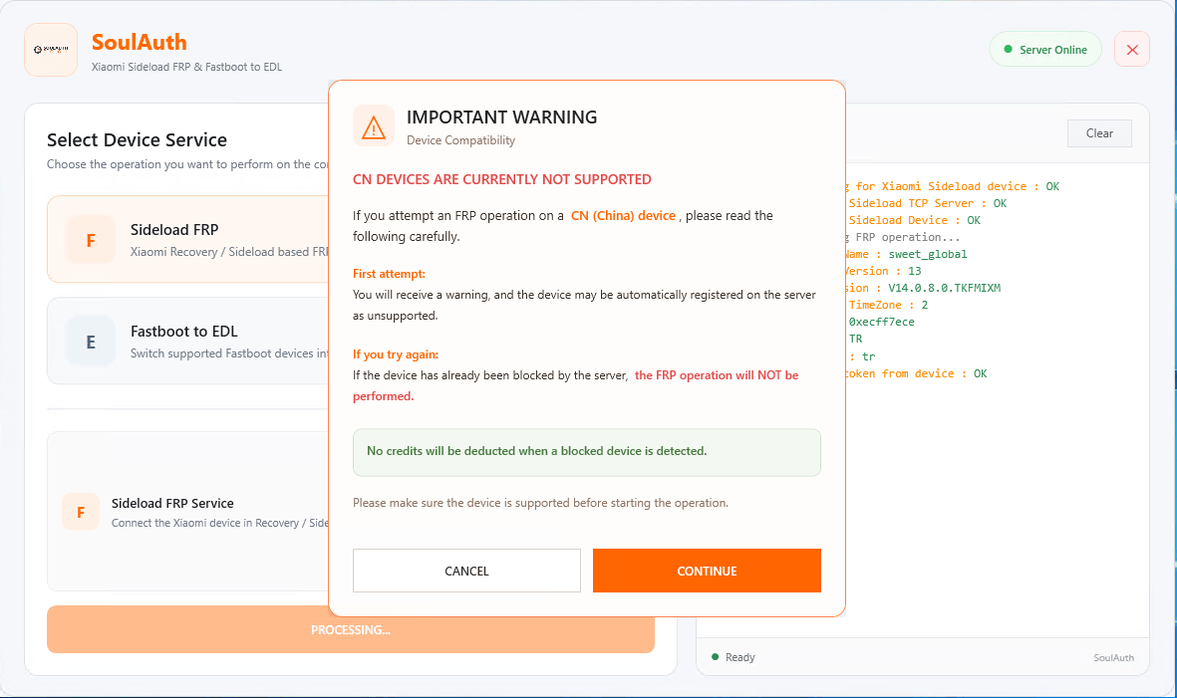Click log line 'sweet_global'

(x=928, y=254)
